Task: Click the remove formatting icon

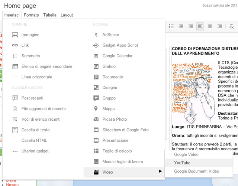Action: coord(231,26)
